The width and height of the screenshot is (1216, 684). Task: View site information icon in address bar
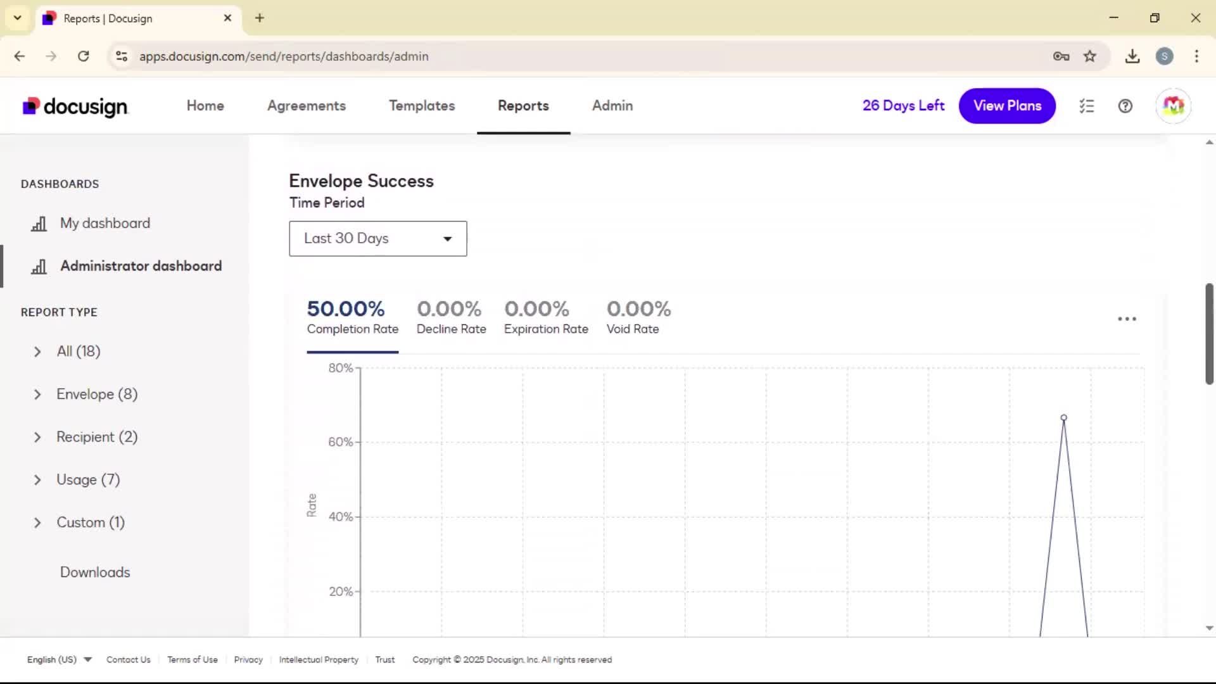pyautogui.click(x=122, y=56)
